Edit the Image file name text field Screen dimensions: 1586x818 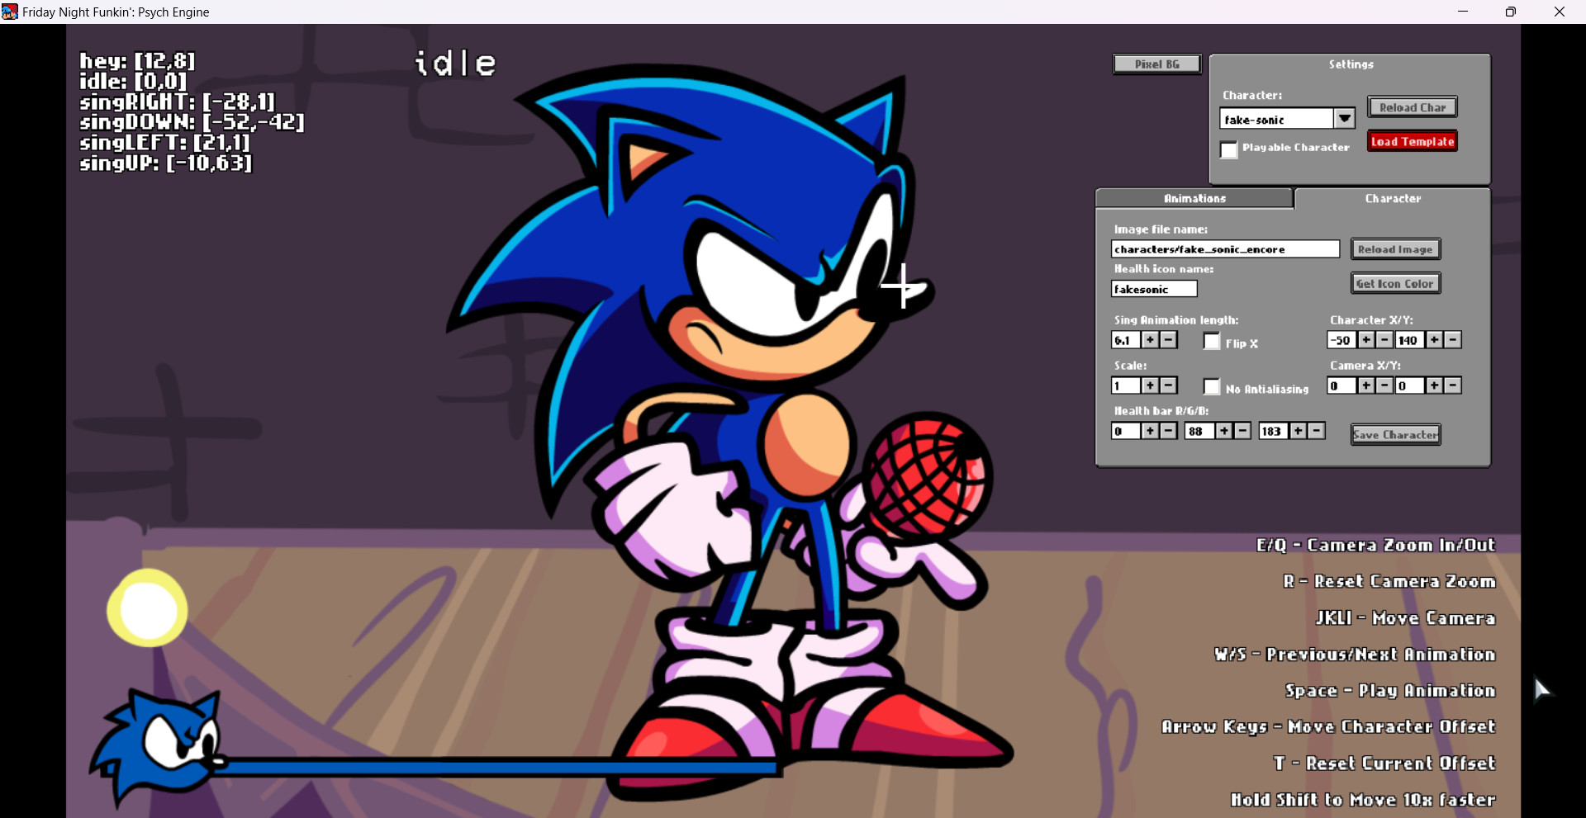pos(1225,248)
